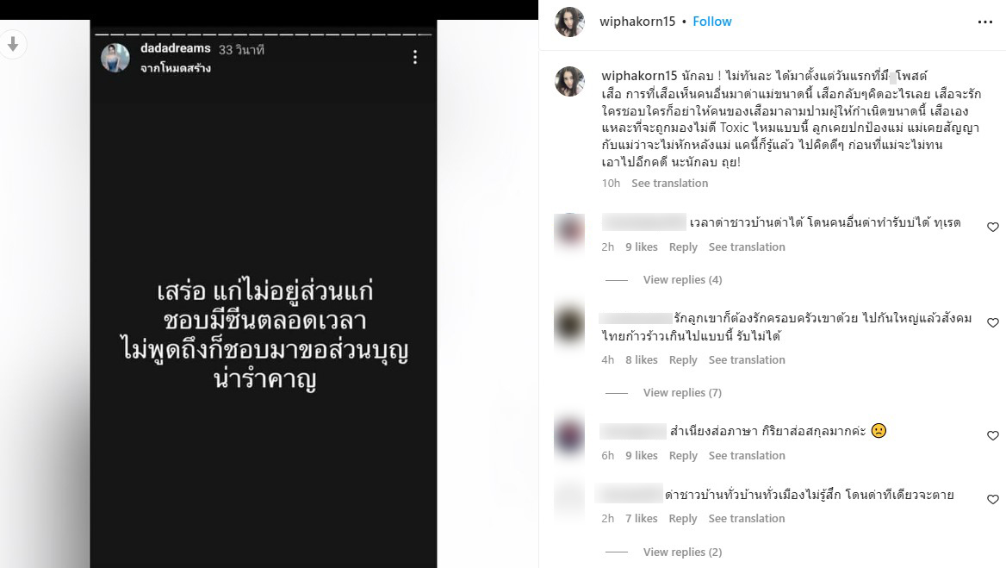Image resolution: width=1006 pixels, height=568 pixels.
Task: Open the post's more options ellipsis
Action: (984, 22)
